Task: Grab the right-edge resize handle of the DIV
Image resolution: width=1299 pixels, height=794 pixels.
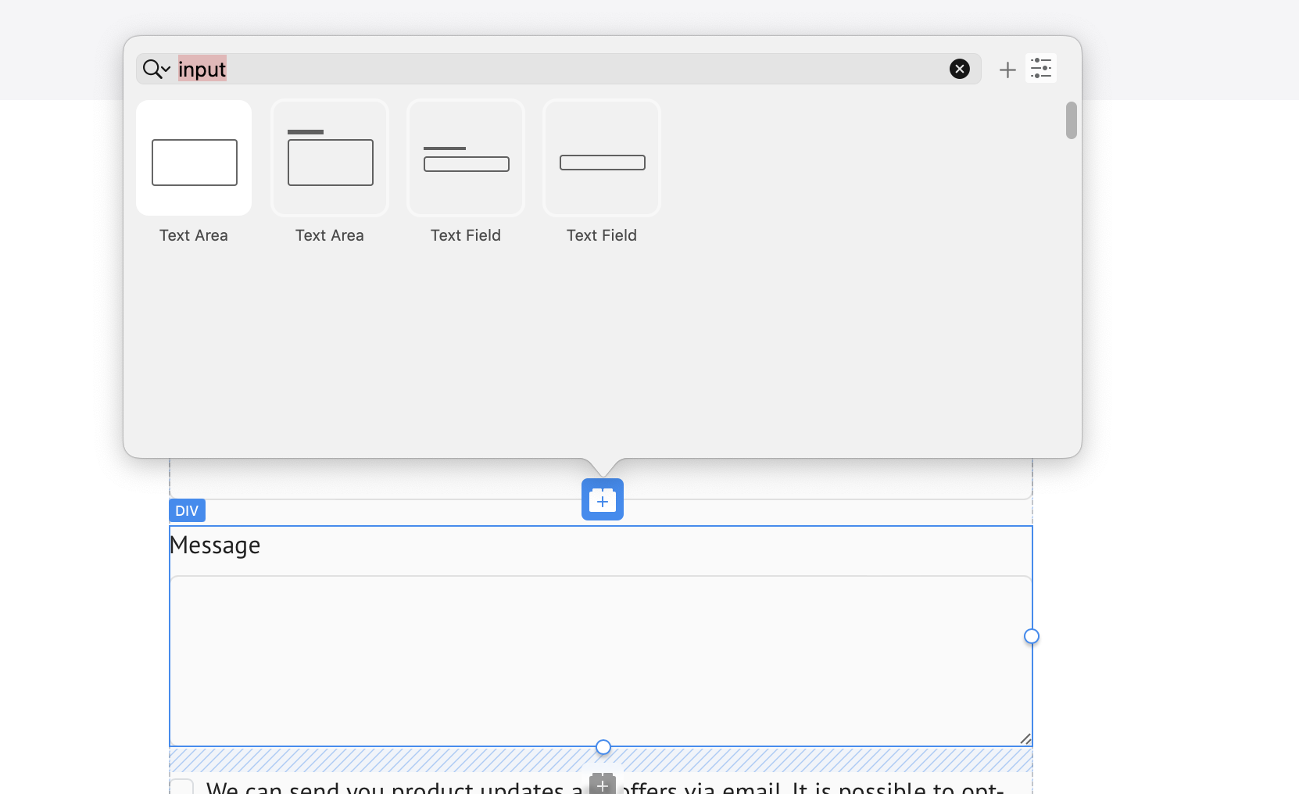Action: 1032,636
